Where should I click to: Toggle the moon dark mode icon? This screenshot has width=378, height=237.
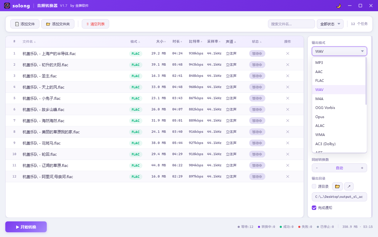(x=338, y=6)
